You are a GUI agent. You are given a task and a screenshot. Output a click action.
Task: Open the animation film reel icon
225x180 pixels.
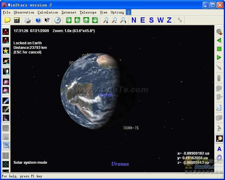point(219,31)
